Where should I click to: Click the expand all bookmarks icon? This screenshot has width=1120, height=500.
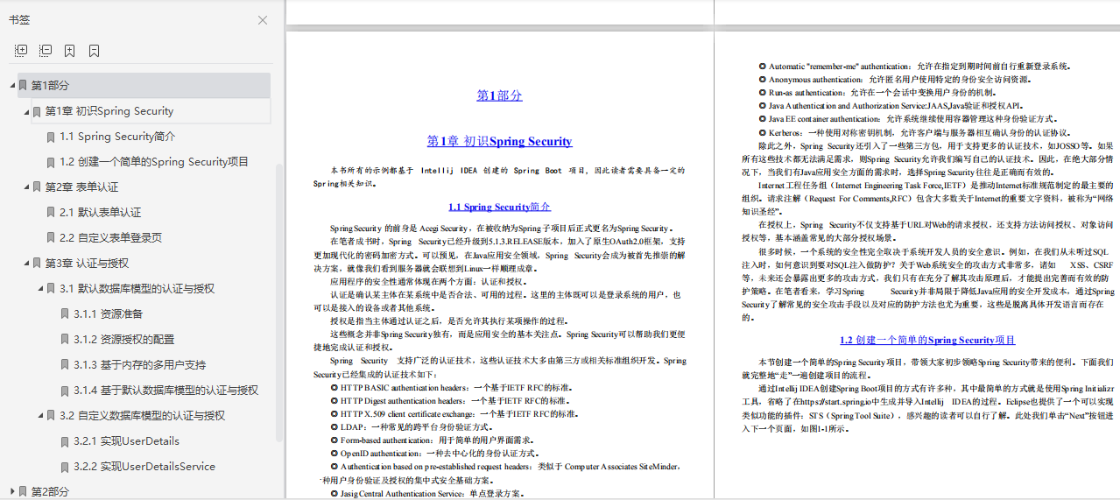[21, 51]
